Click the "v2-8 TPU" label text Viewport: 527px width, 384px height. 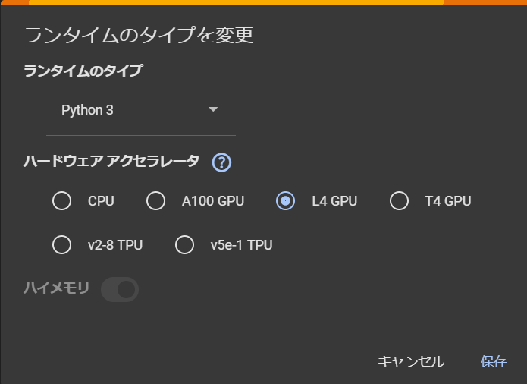tap(115, 245)
